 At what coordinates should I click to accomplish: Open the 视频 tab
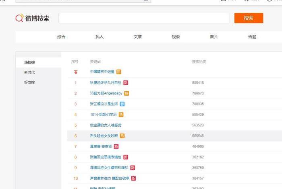(x=176, y=37)
